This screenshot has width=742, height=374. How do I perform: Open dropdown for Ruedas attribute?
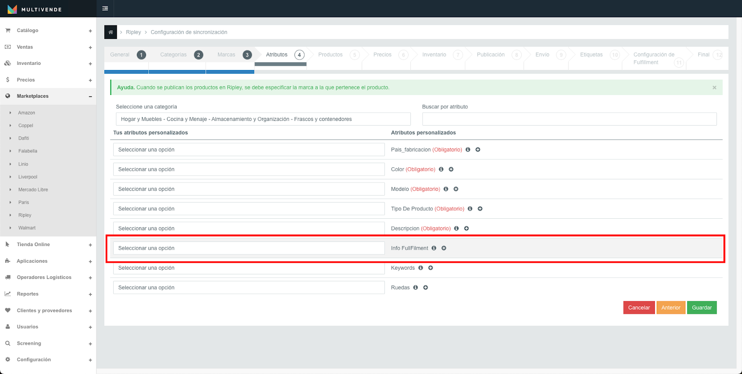[249, 287]
